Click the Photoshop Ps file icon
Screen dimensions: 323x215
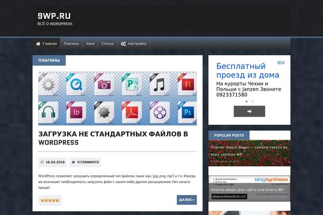click(x=187, y=112)
